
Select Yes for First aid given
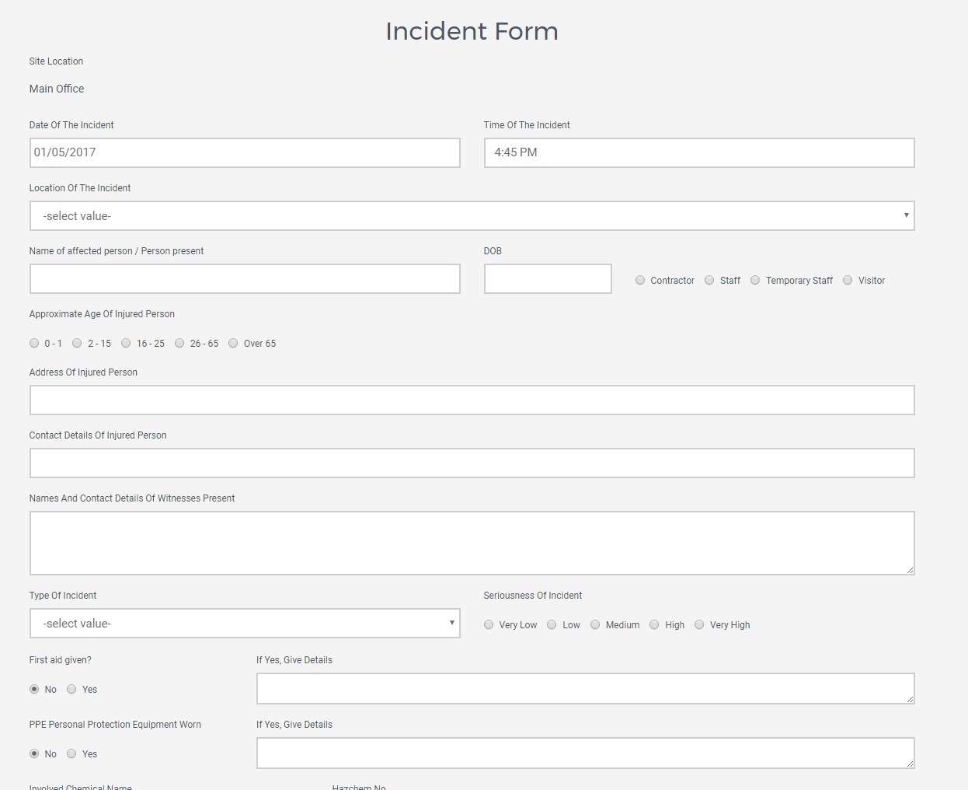click(x=71, y=690)
